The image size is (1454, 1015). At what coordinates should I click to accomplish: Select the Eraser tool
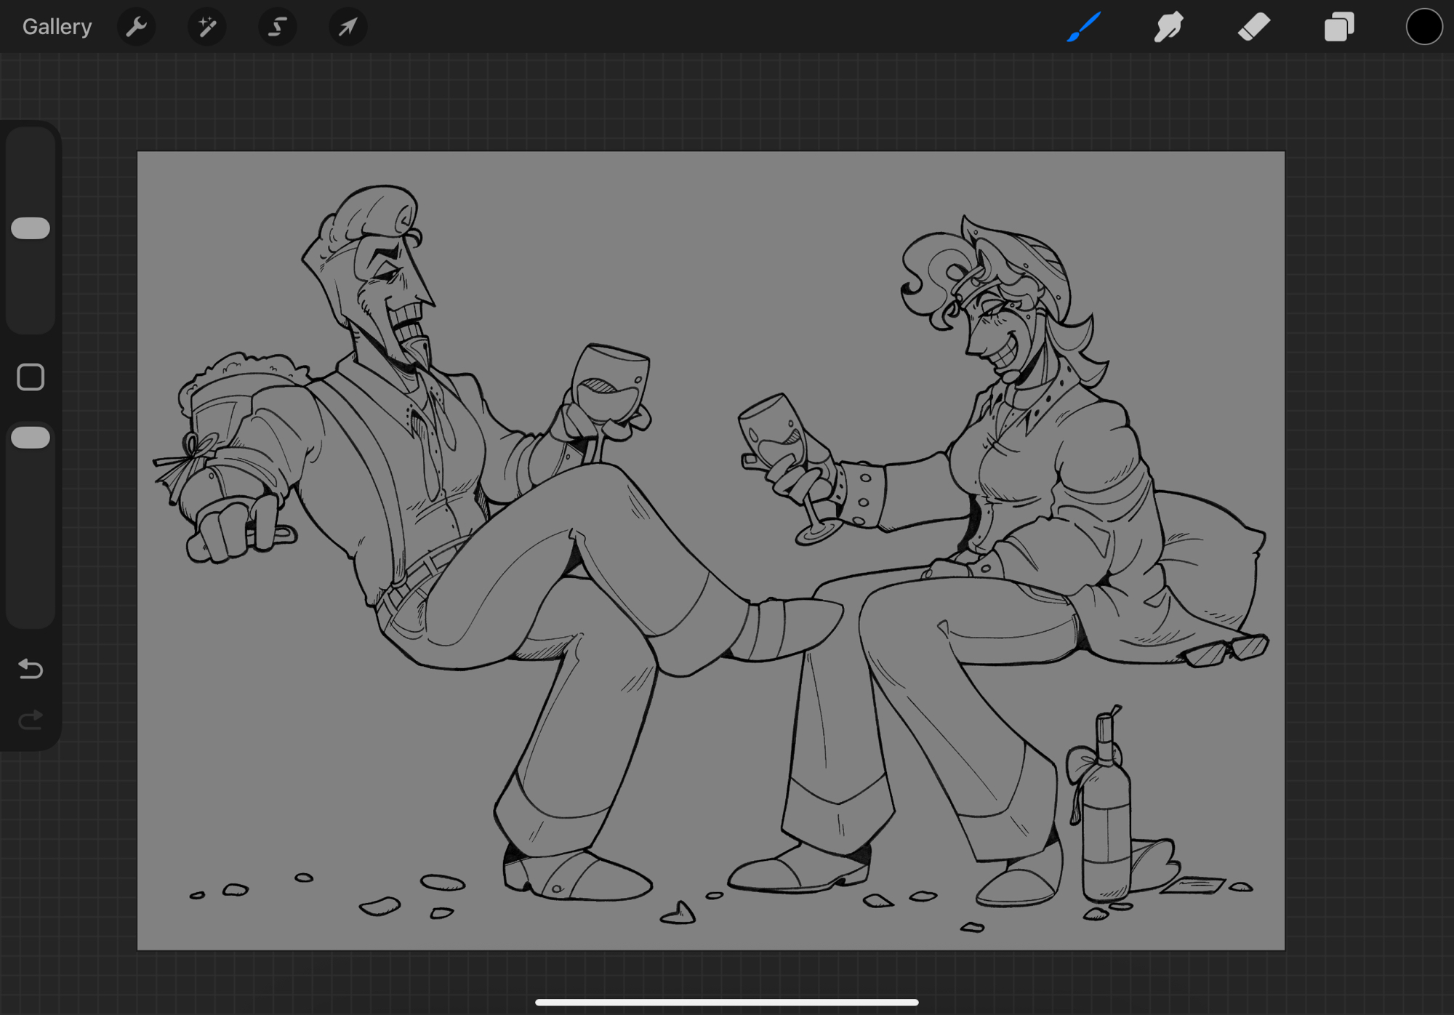coord(1253,27)
